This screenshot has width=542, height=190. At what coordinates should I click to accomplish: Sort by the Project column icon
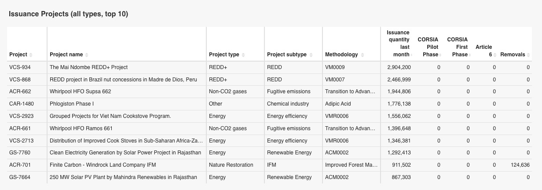(x=31, y=55)
